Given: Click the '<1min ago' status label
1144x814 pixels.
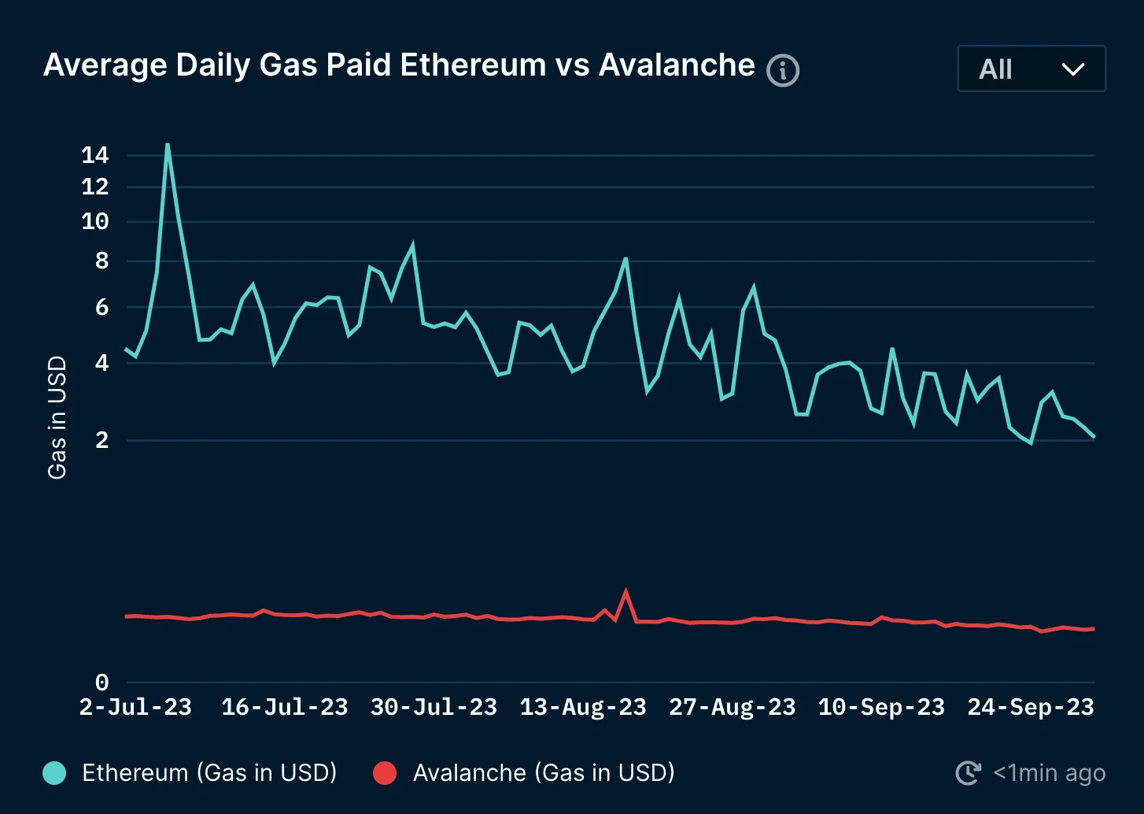Looking at the screenshot, I should (1050, 772).
